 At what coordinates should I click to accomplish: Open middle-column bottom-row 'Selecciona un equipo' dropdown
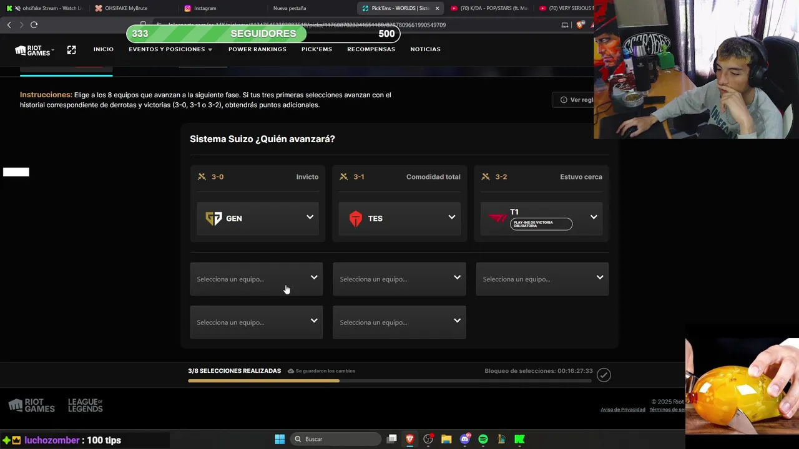tap(399, 322)
